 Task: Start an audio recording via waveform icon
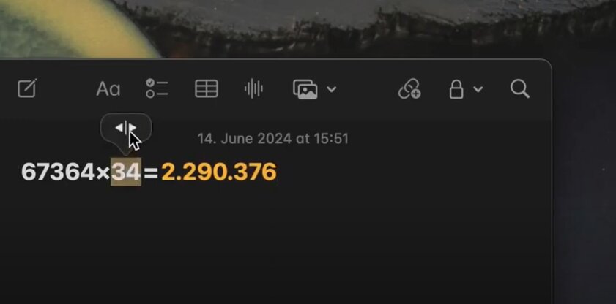click(253, 88)
